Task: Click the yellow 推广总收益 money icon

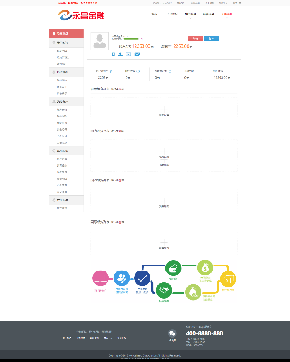Action: tap(228, 279)
